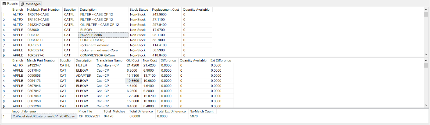Click scroll-up arrow of first results grid

(x=426, y=9)
